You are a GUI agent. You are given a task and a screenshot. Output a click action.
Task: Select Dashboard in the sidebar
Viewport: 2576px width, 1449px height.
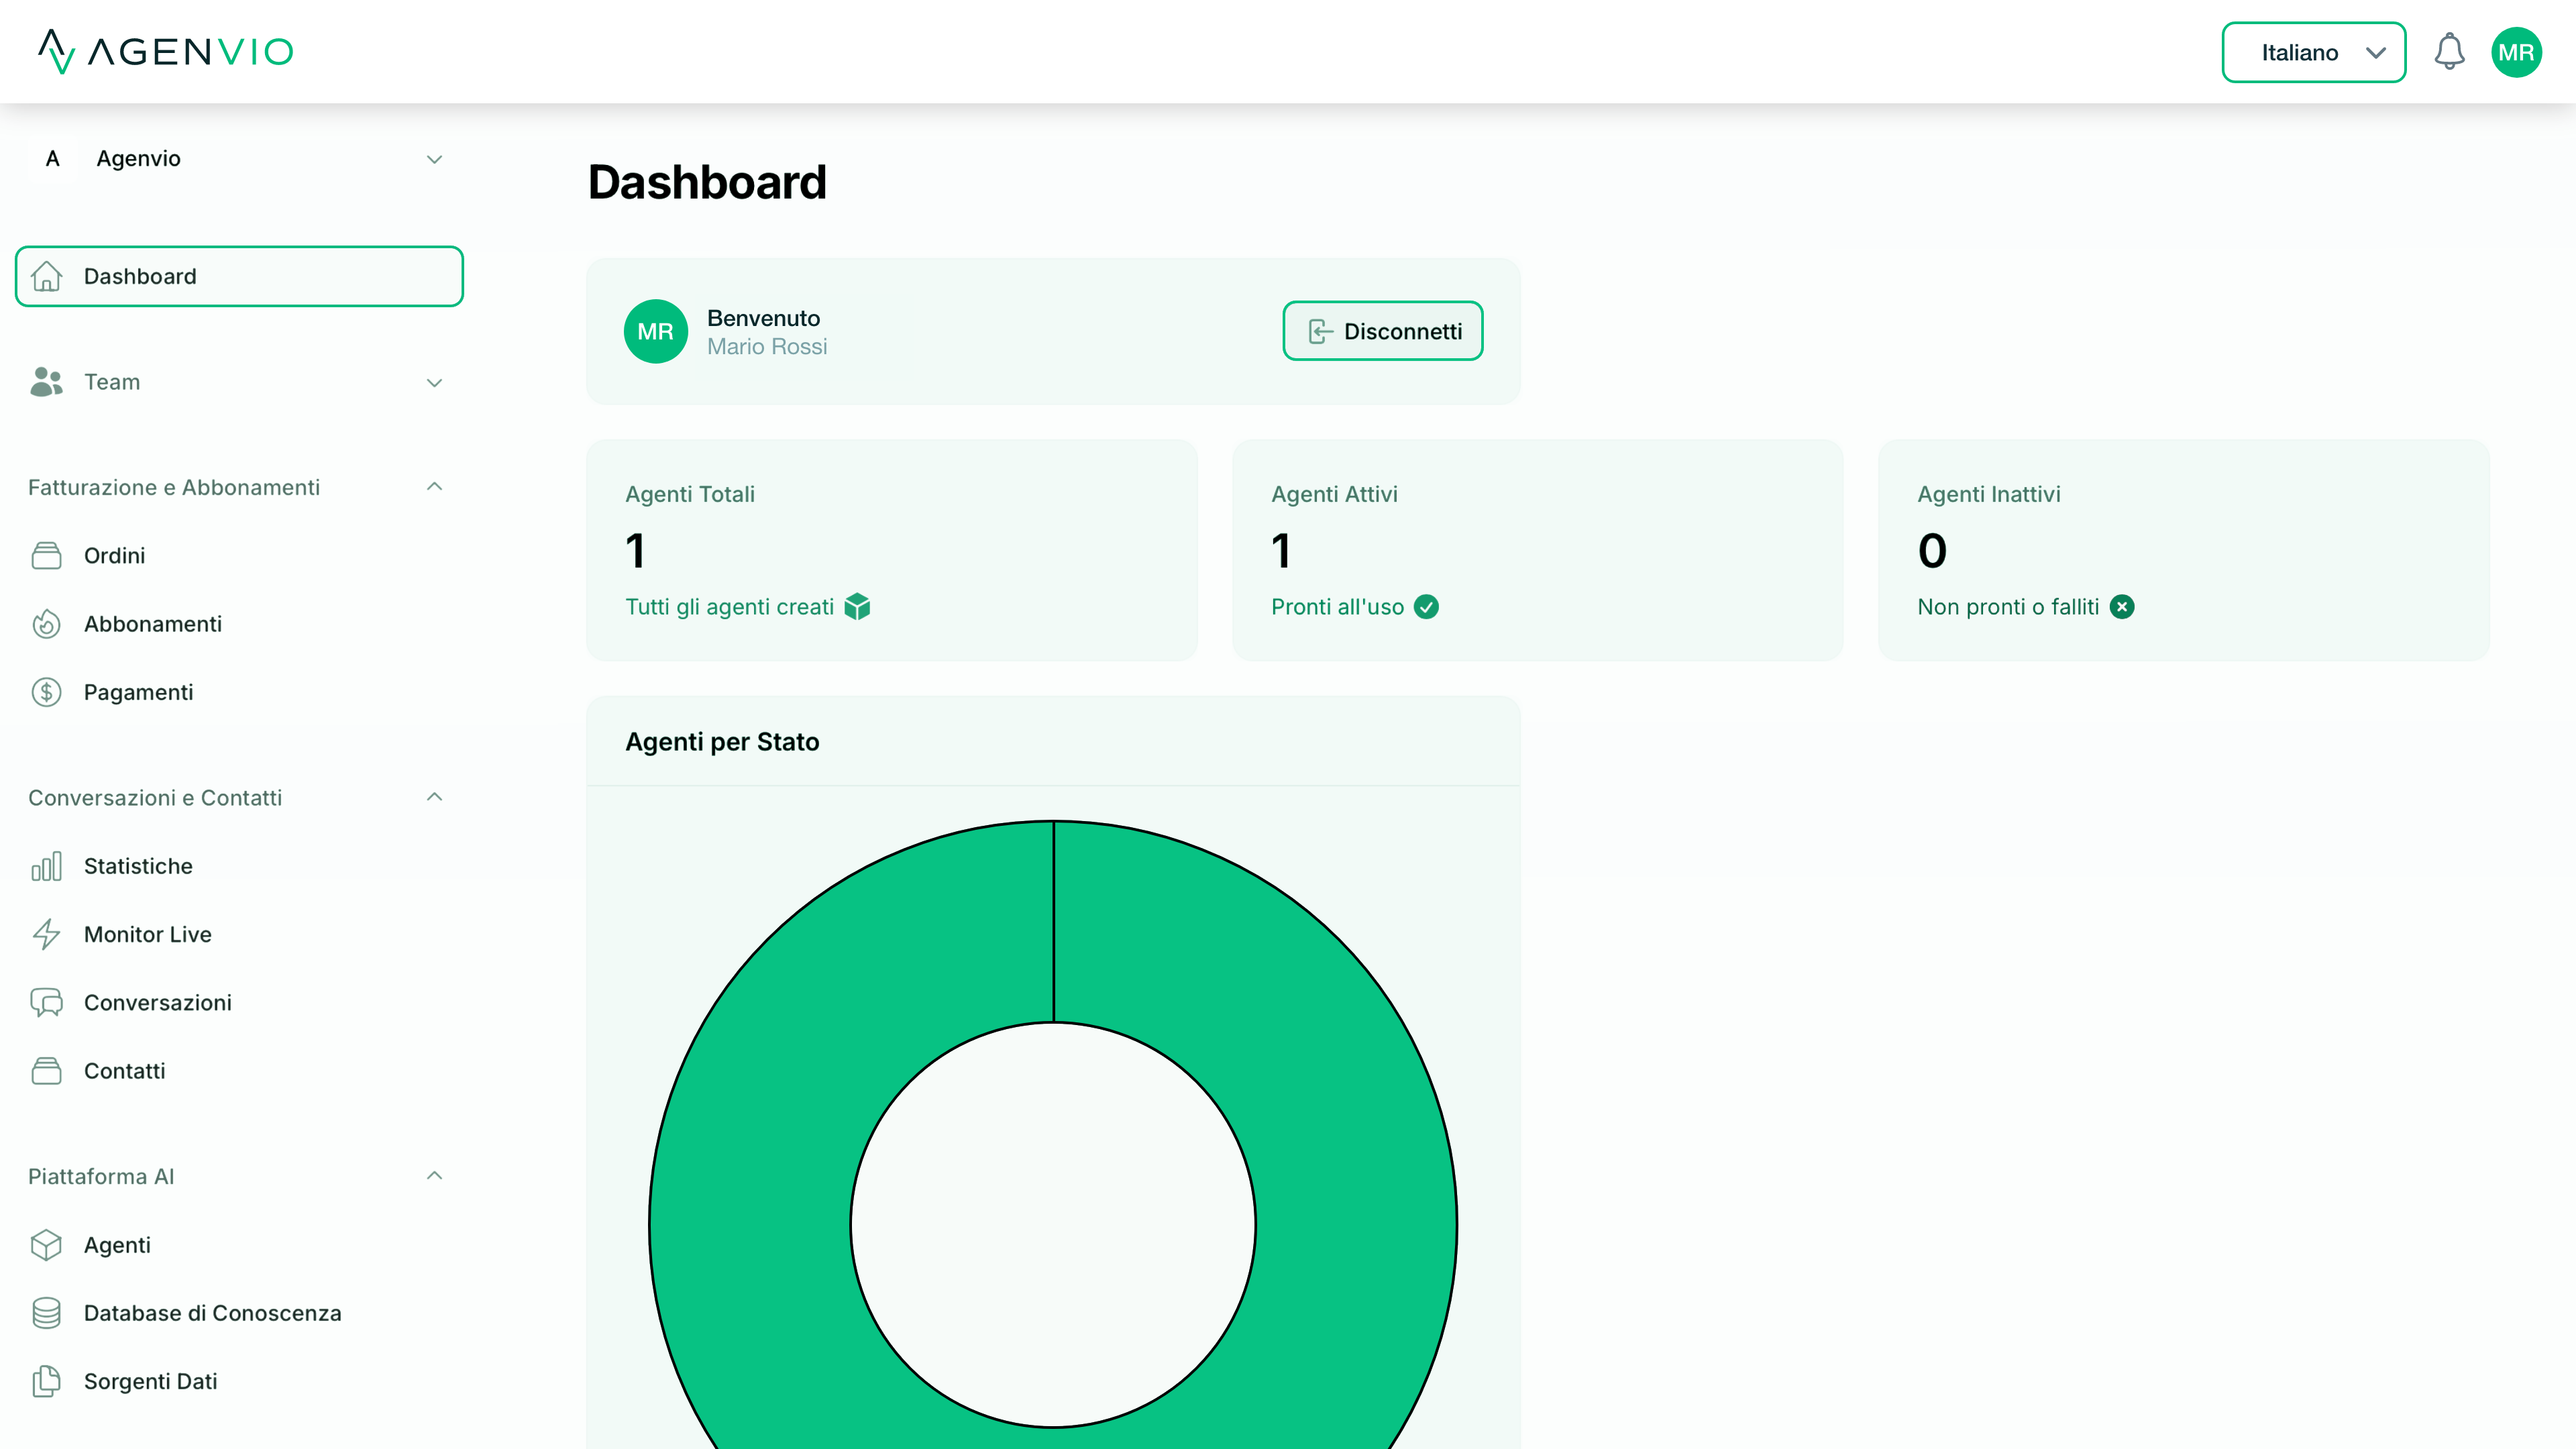pyautogui.click(x=238, y=276)
